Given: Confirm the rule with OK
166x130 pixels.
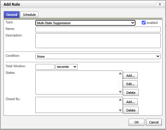Looking at the screenshot, I should point(136,122).
